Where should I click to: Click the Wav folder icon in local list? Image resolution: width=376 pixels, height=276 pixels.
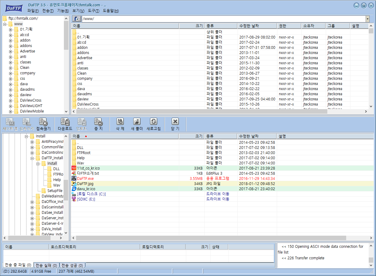[74, 163]
